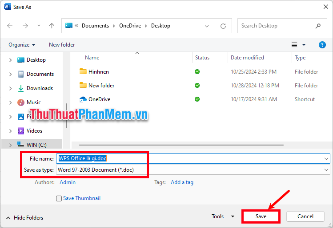This screenshot has width=333, height=228.
Task: Sort by the Status column header
Action: tap(202, 58)
